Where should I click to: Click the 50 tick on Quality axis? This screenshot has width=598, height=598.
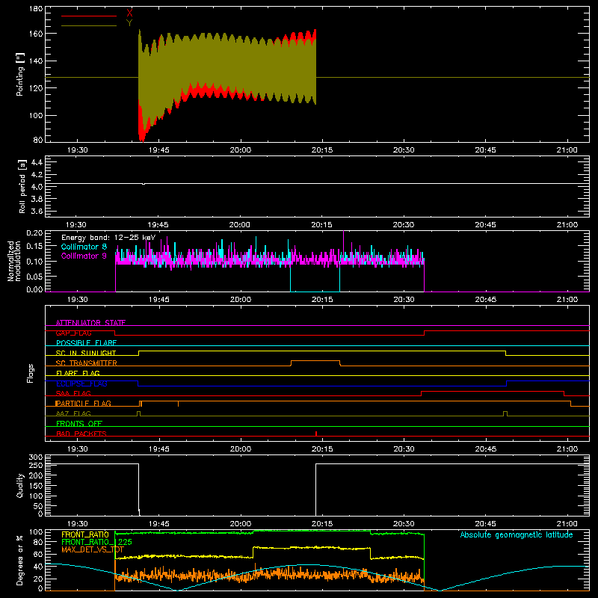pos(38,506)
